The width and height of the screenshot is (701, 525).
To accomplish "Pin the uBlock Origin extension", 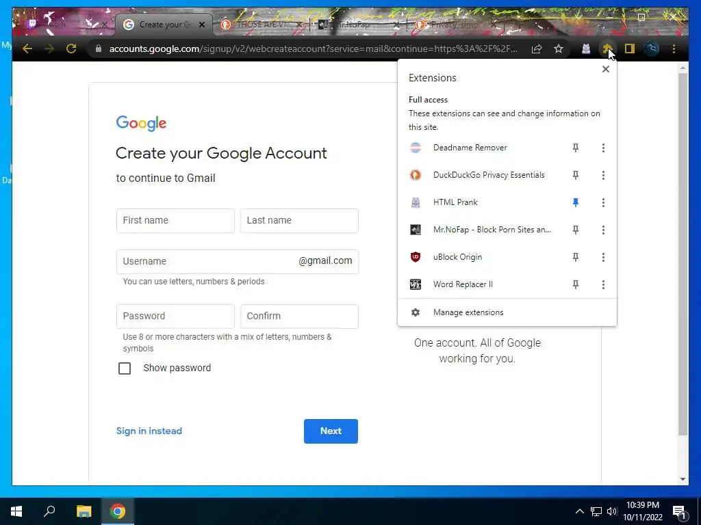I will click(575, 257).
